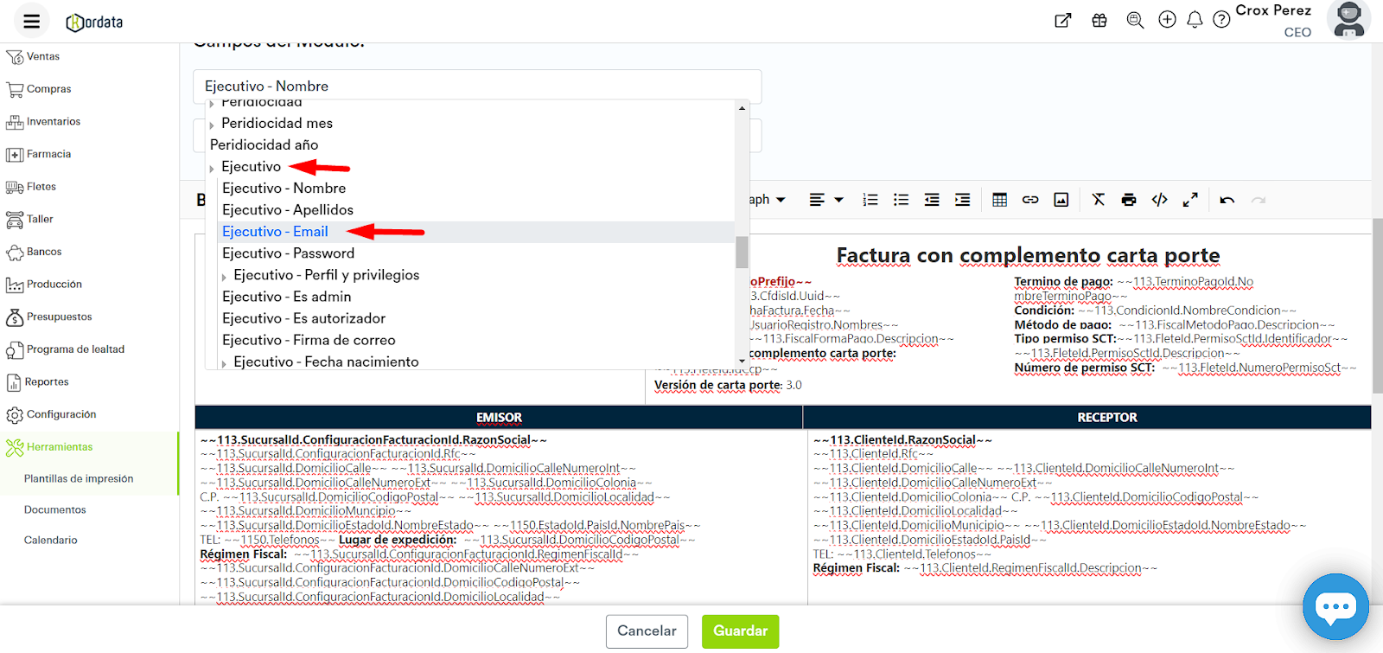This screenshot has width=1383, height=653.
Task: Enter fullscreen editor mode
Action: coord(1190,200)
